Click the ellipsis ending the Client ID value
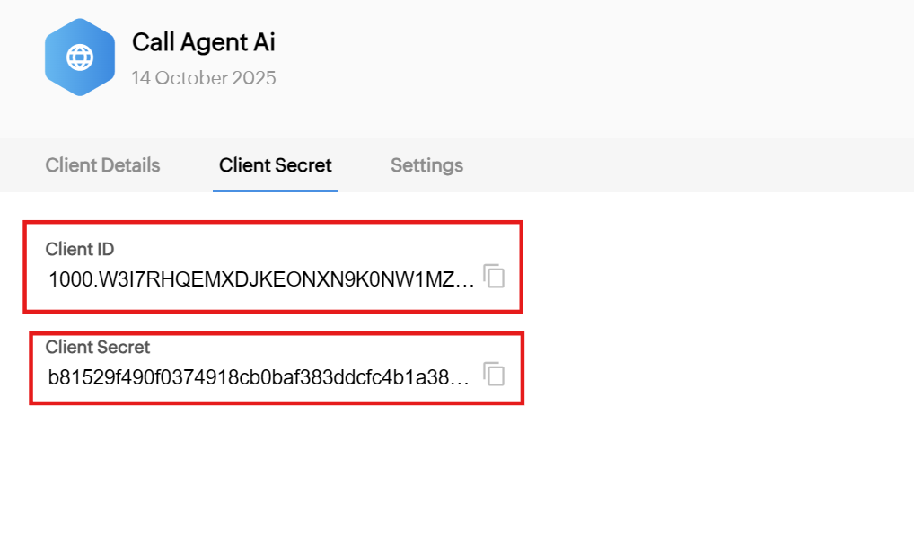Image resolution: width=914 pixels, height=548 pixels. tap(466, 281)
